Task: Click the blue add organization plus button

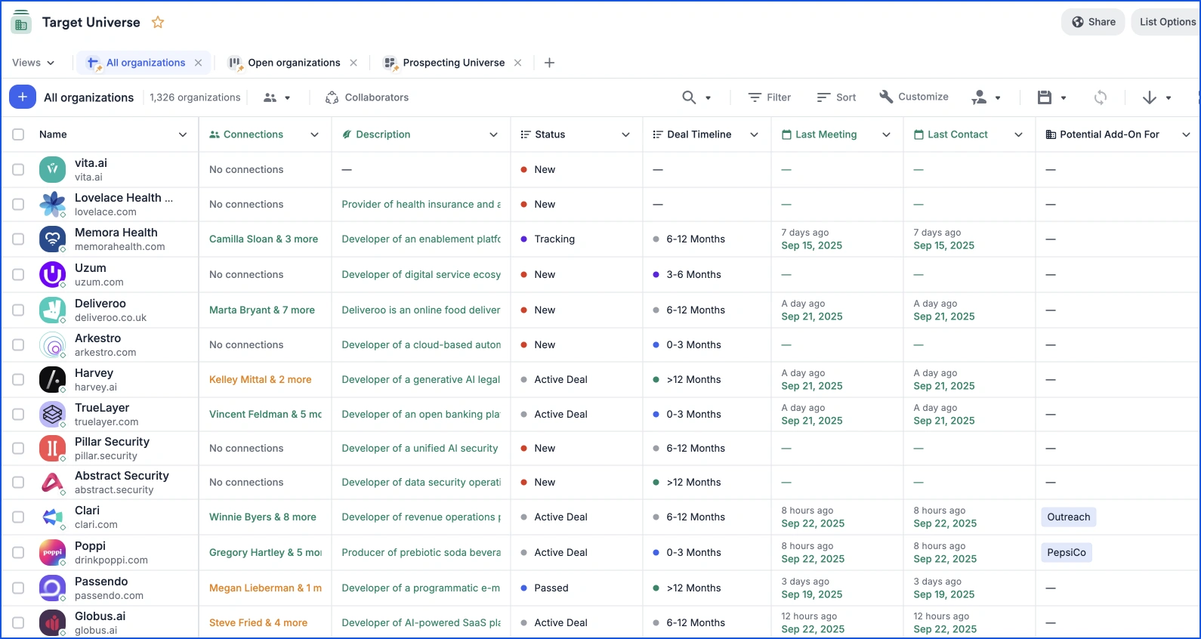Action: (x=23, y=97)
